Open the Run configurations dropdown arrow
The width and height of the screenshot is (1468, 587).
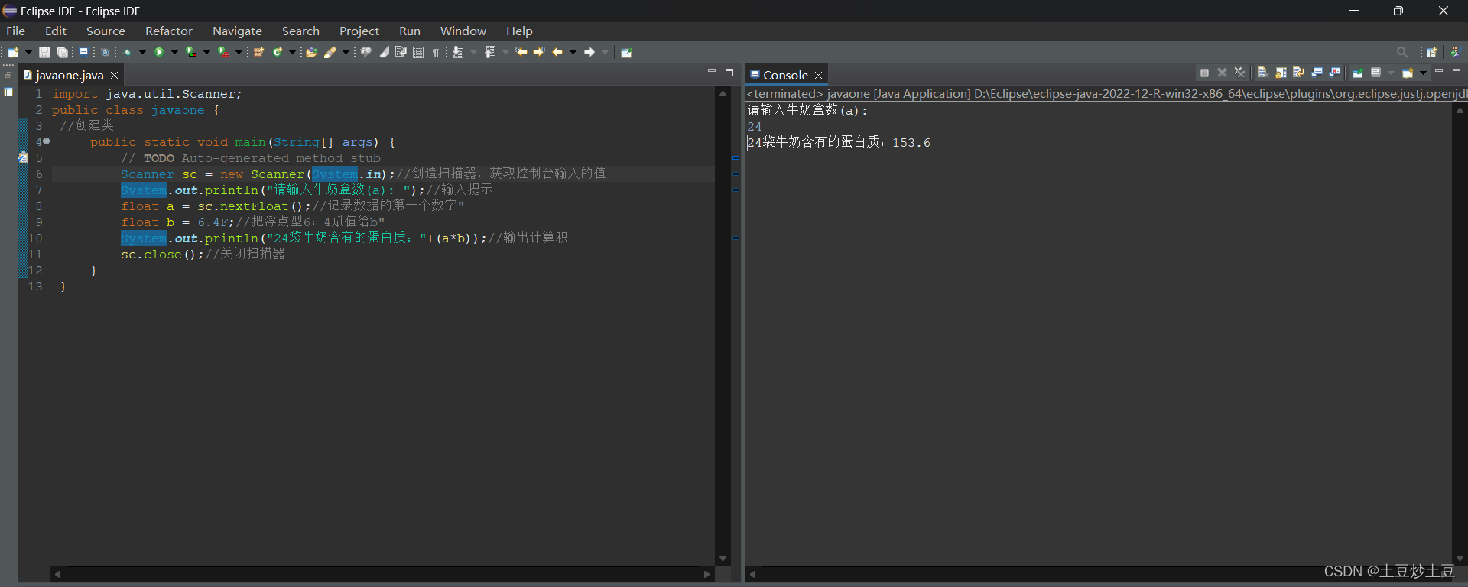[174, 52]
